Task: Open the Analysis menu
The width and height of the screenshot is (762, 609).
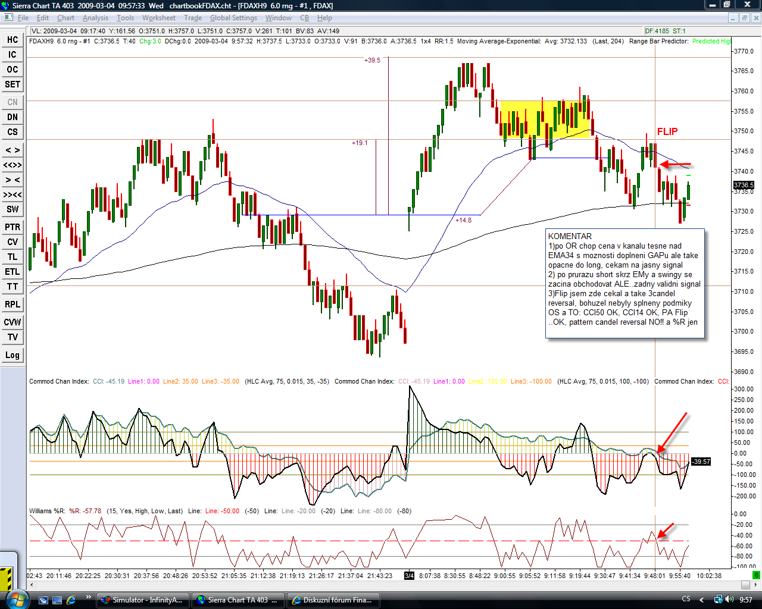Action: tap(96, 18)
